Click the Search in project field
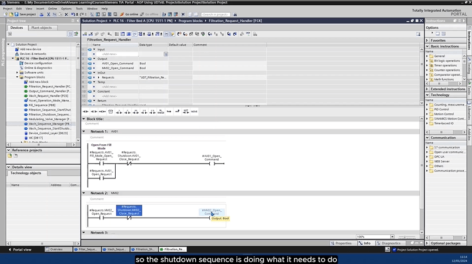 216,14
